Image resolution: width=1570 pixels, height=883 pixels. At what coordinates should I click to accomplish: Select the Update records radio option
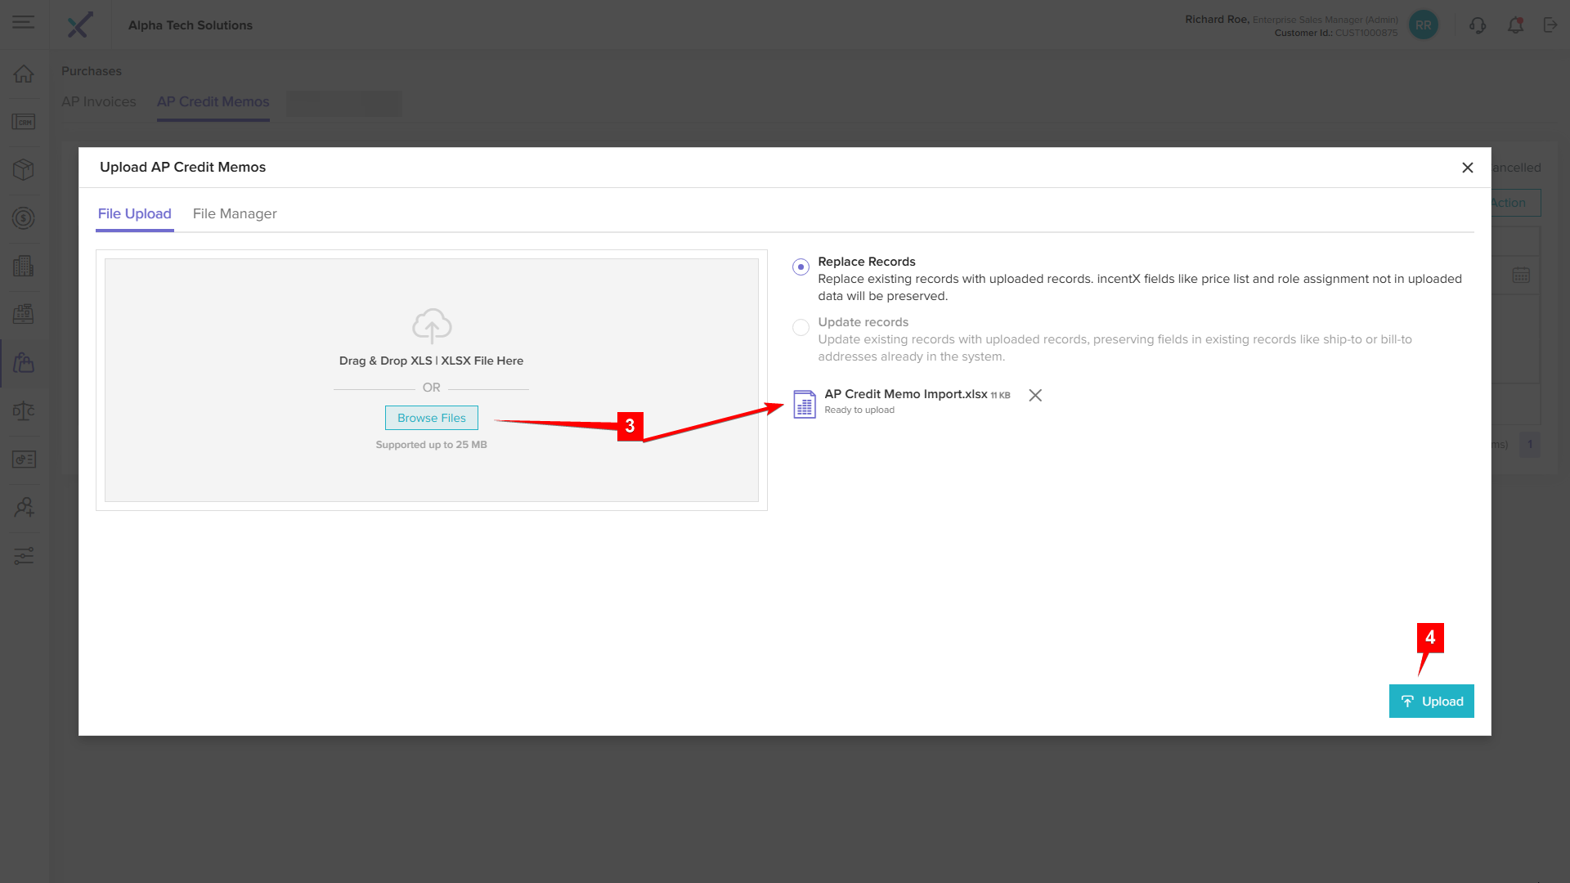coord(801,327)
